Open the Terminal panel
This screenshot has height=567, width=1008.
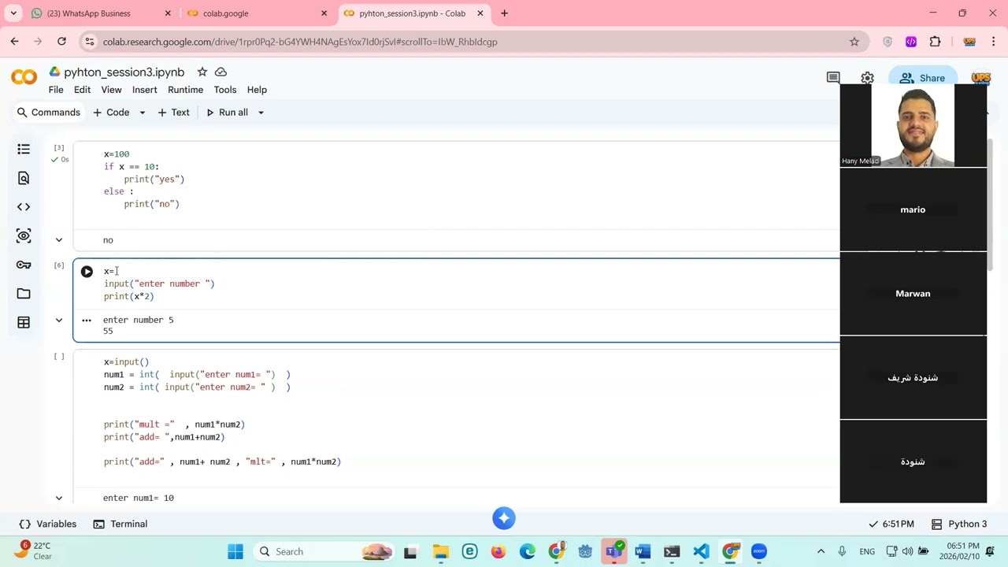(x=120, y=524)
